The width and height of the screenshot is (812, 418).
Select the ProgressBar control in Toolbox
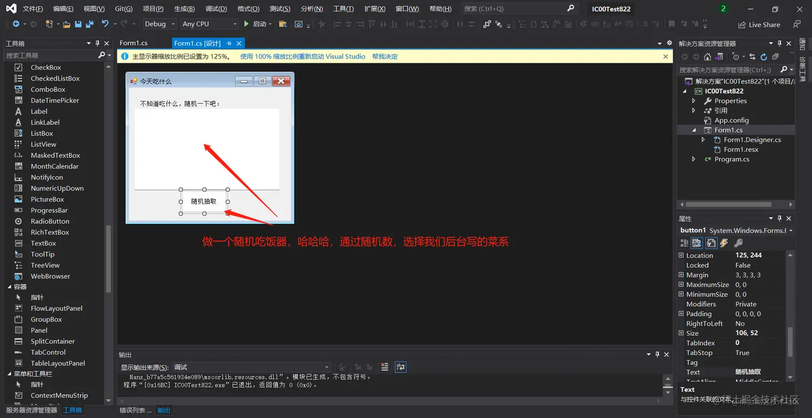point(49,210)
